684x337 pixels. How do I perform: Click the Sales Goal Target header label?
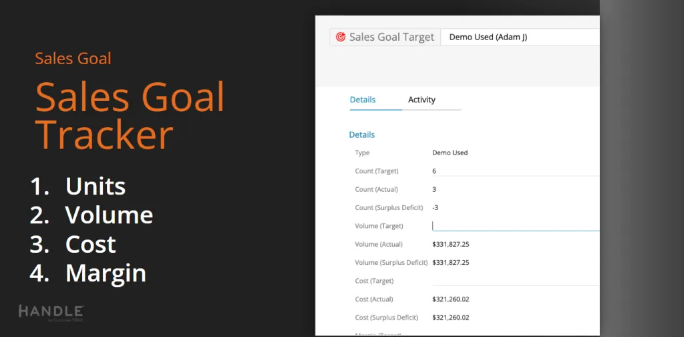[391, 37]
